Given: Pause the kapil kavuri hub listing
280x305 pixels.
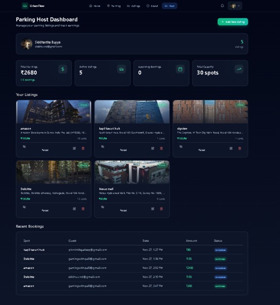Looking at the screenshot, I should (124, 149).
